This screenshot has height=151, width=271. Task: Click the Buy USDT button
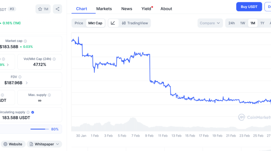coord(249,7)
